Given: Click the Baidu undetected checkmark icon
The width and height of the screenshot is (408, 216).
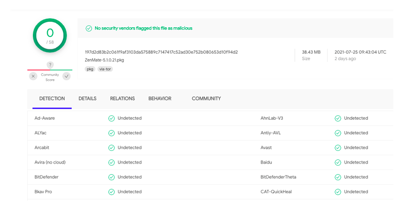Looking at the screenshot, I should pyautogui.click(x=338, y=163).
